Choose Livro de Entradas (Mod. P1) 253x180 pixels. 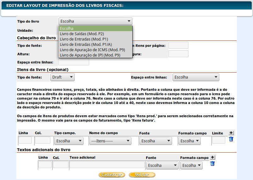pyautogui.click(x=84, y=39)
